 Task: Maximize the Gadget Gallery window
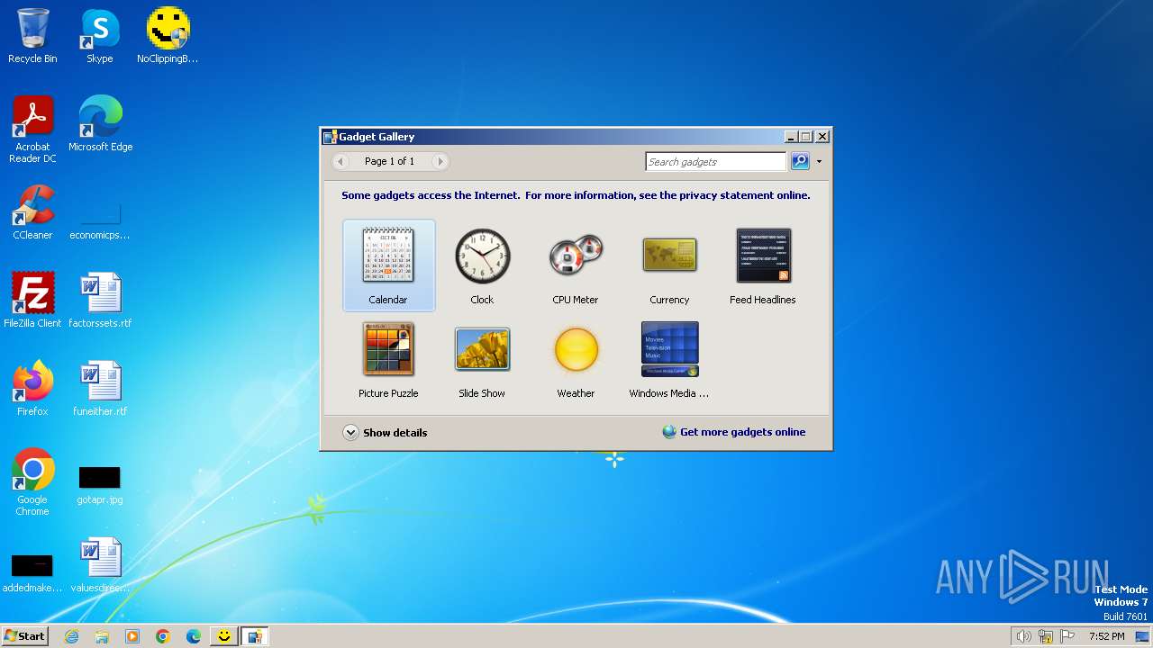[x=806, y=137]
